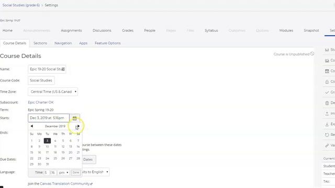Open People in course navigation
The height and width of the screenshot is (188, 335).
pos(150,30)
